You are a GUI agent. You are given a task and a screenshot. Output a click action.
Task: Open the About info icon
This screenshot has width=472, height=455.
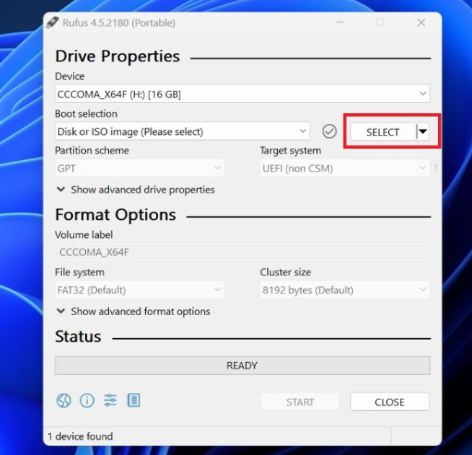87,401
